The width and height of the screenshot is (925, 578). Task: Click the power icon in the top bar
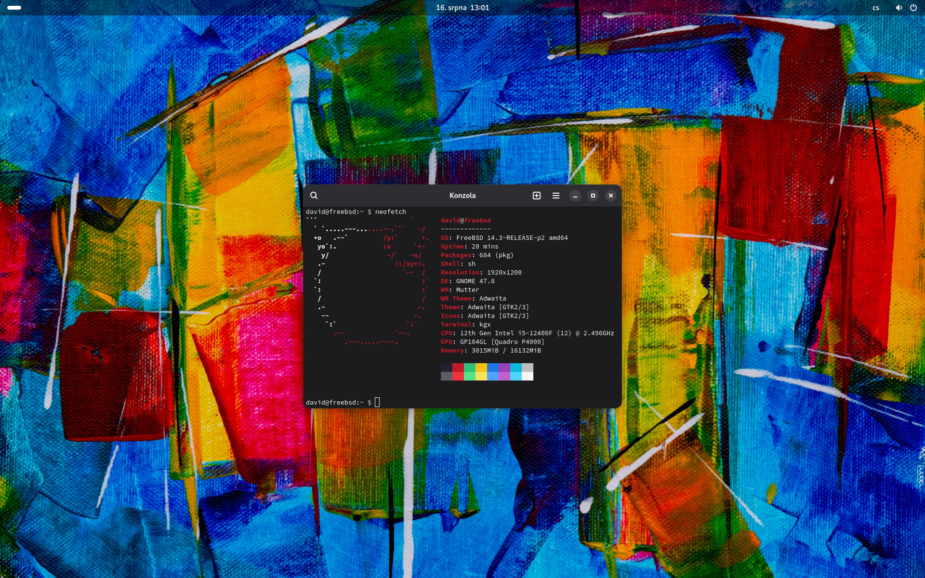coord(913,8)
